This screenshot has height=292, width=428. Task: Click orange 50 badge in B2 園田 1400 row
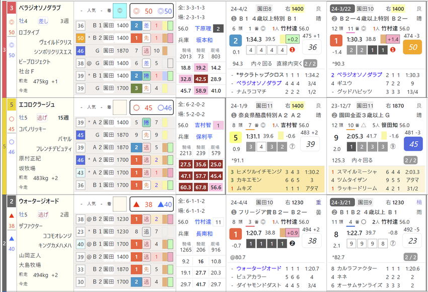(80, 38)
